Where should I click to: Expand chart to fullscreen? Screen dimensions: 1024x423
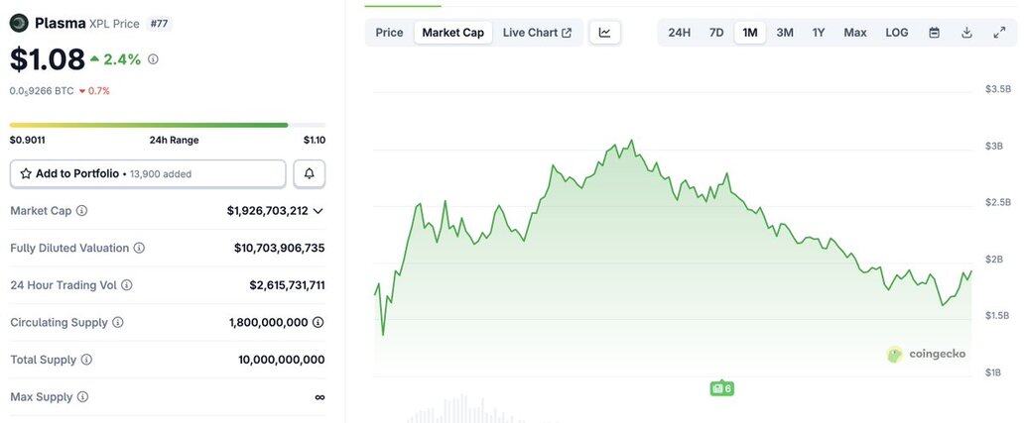click(x=999, y=33)
